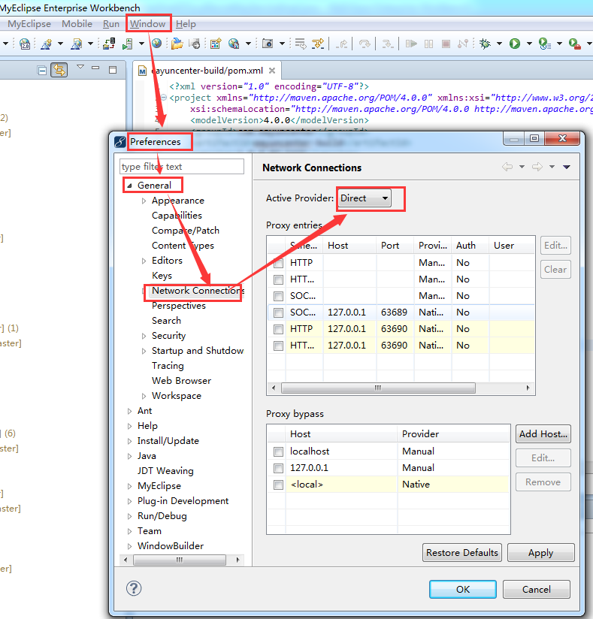Check the <local> proxy bypass checkbox
The height and width of the screenshot is (619, 593).
tap(279, 485)
